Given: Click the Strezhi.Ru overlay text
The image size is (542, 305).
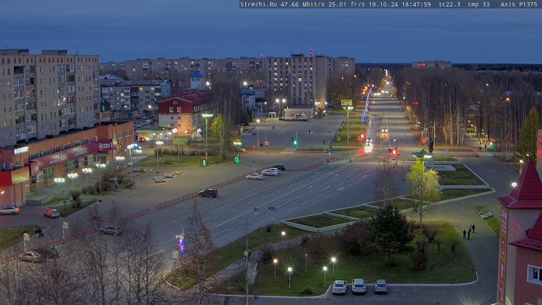Looking at the screenshot, I should pyautogui.click(x=258, y=4).
